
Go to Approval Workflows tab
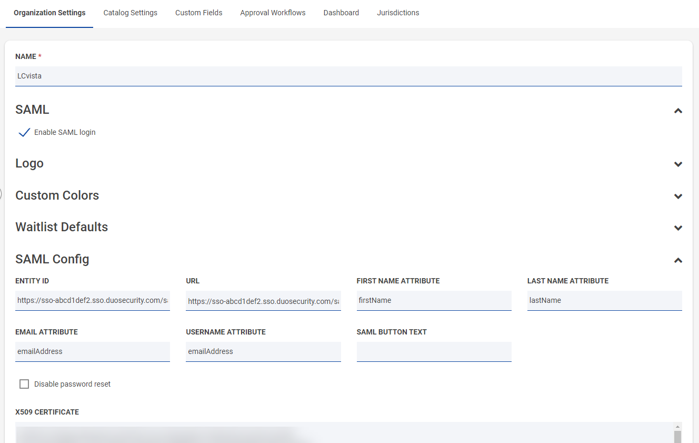coord(273,13)
